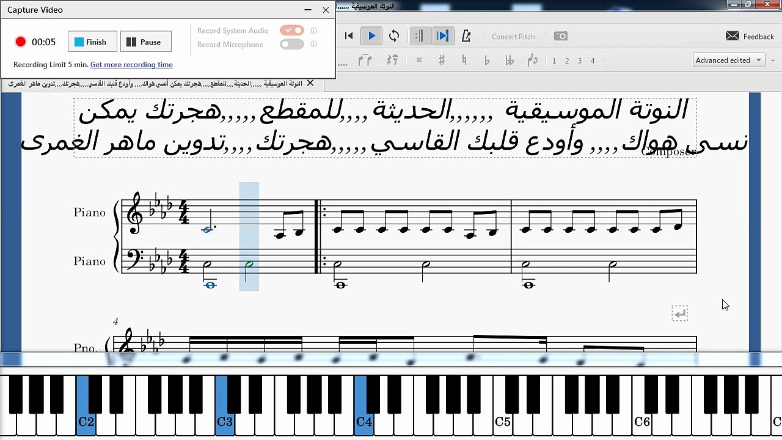
Task: Select the tie/slur note tool
Action: [365, 61]
